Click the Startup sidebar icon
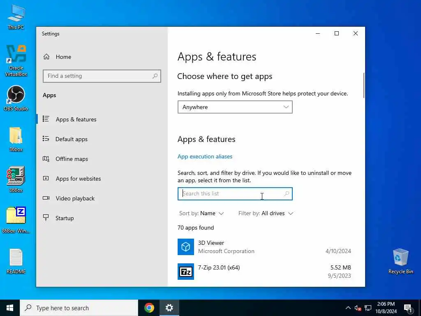The image size is (421, 316). 46,218
